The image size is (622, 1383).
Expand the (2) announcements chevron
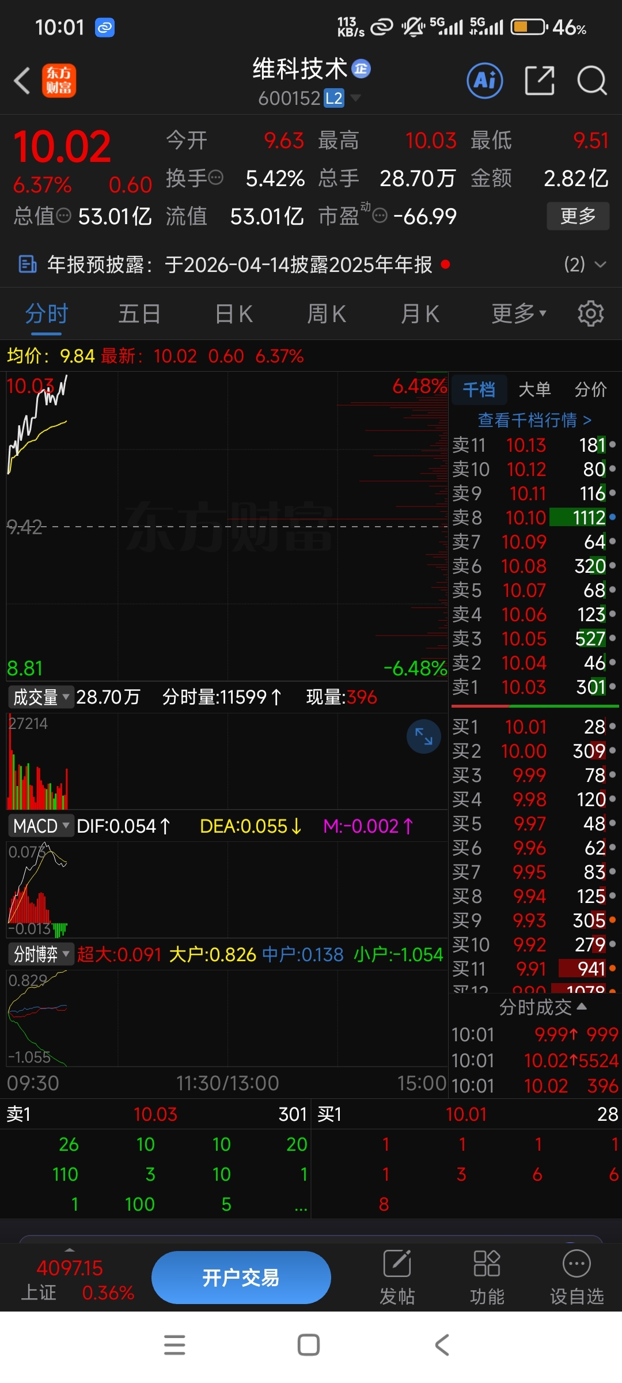click(600, 264)
